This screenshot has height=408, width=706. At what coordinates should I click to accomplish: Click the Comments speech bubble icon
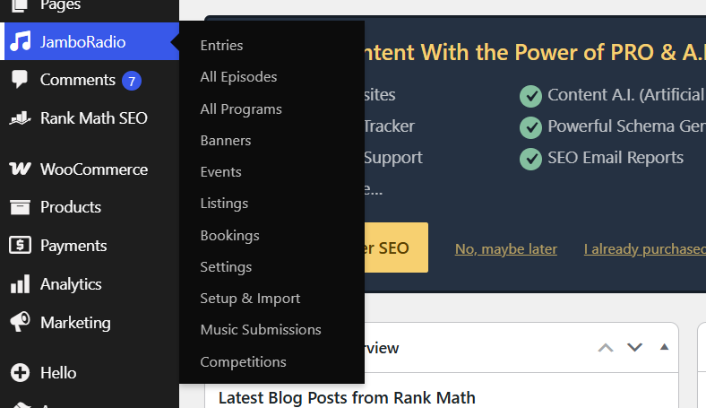(x=20, y=79)
